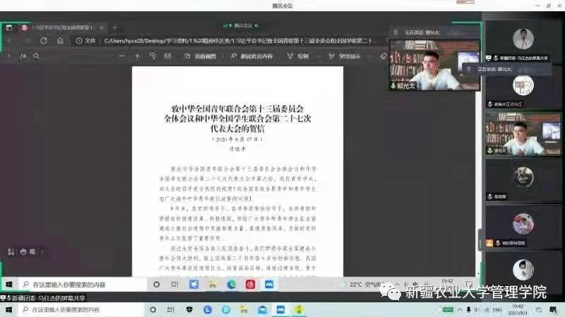Click the PDF zoom in plus button
Screen dimensions: 565x317
click(137, 56)
